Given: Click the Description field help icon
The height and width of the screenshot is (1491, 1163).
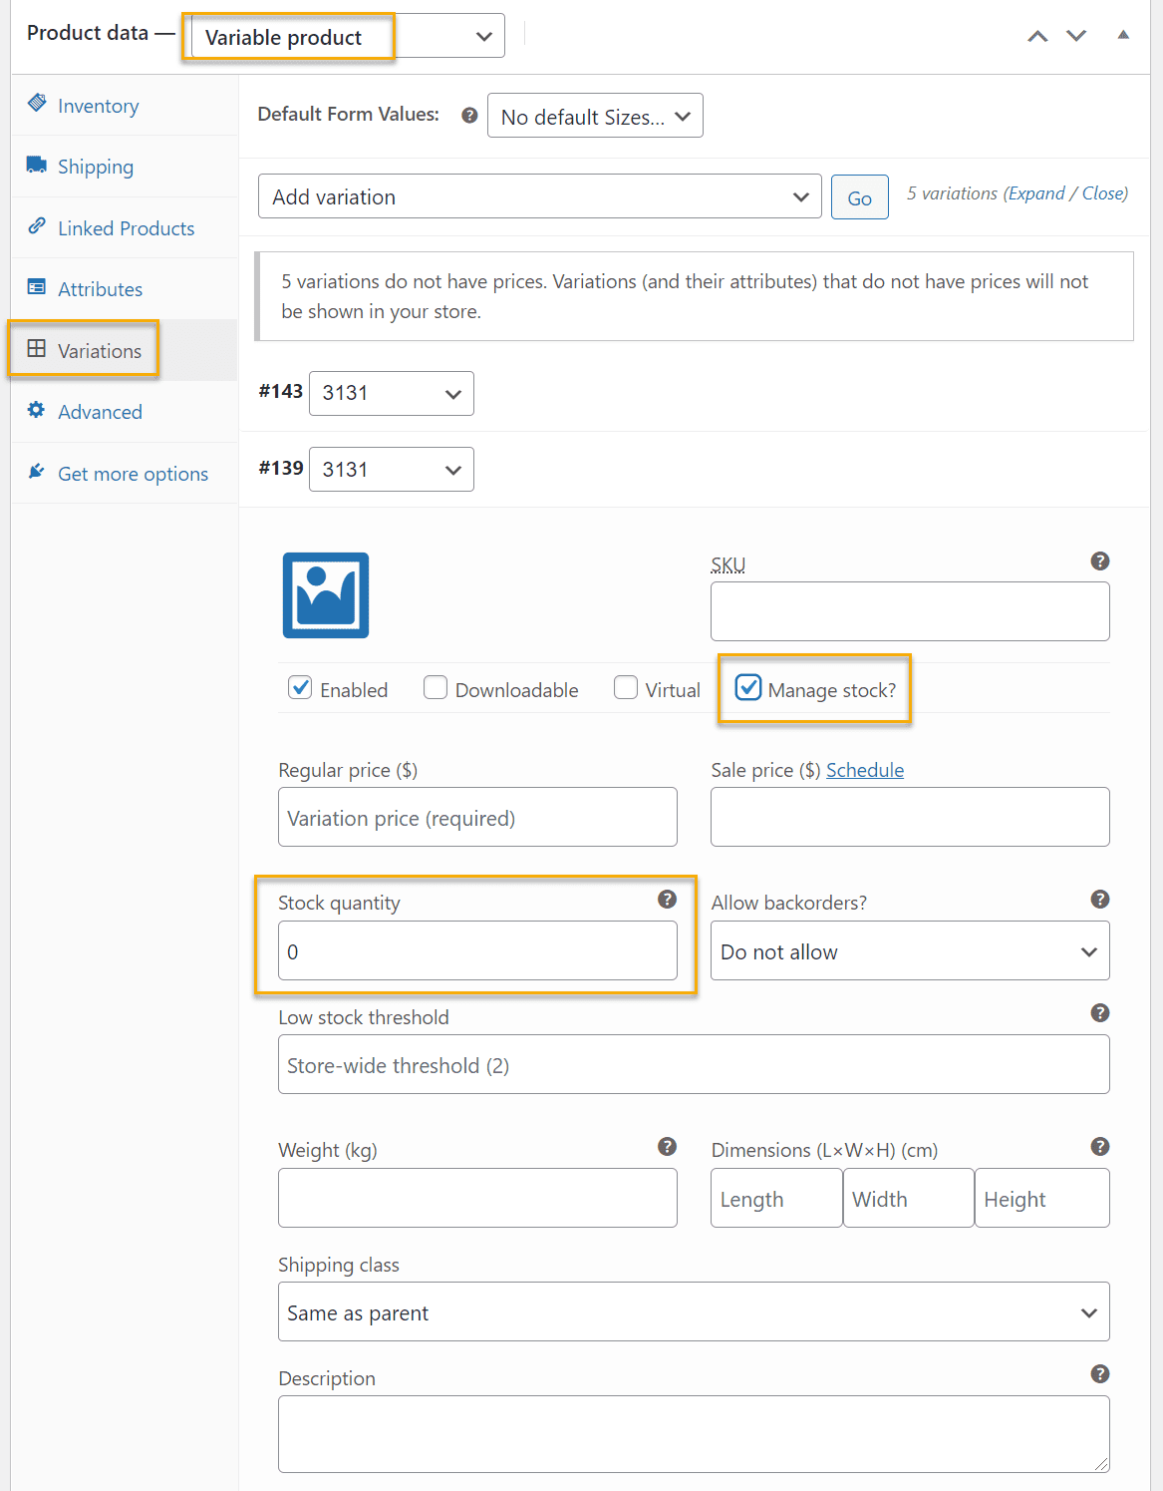Looking at the screenshot, I should point(1100,1374).
